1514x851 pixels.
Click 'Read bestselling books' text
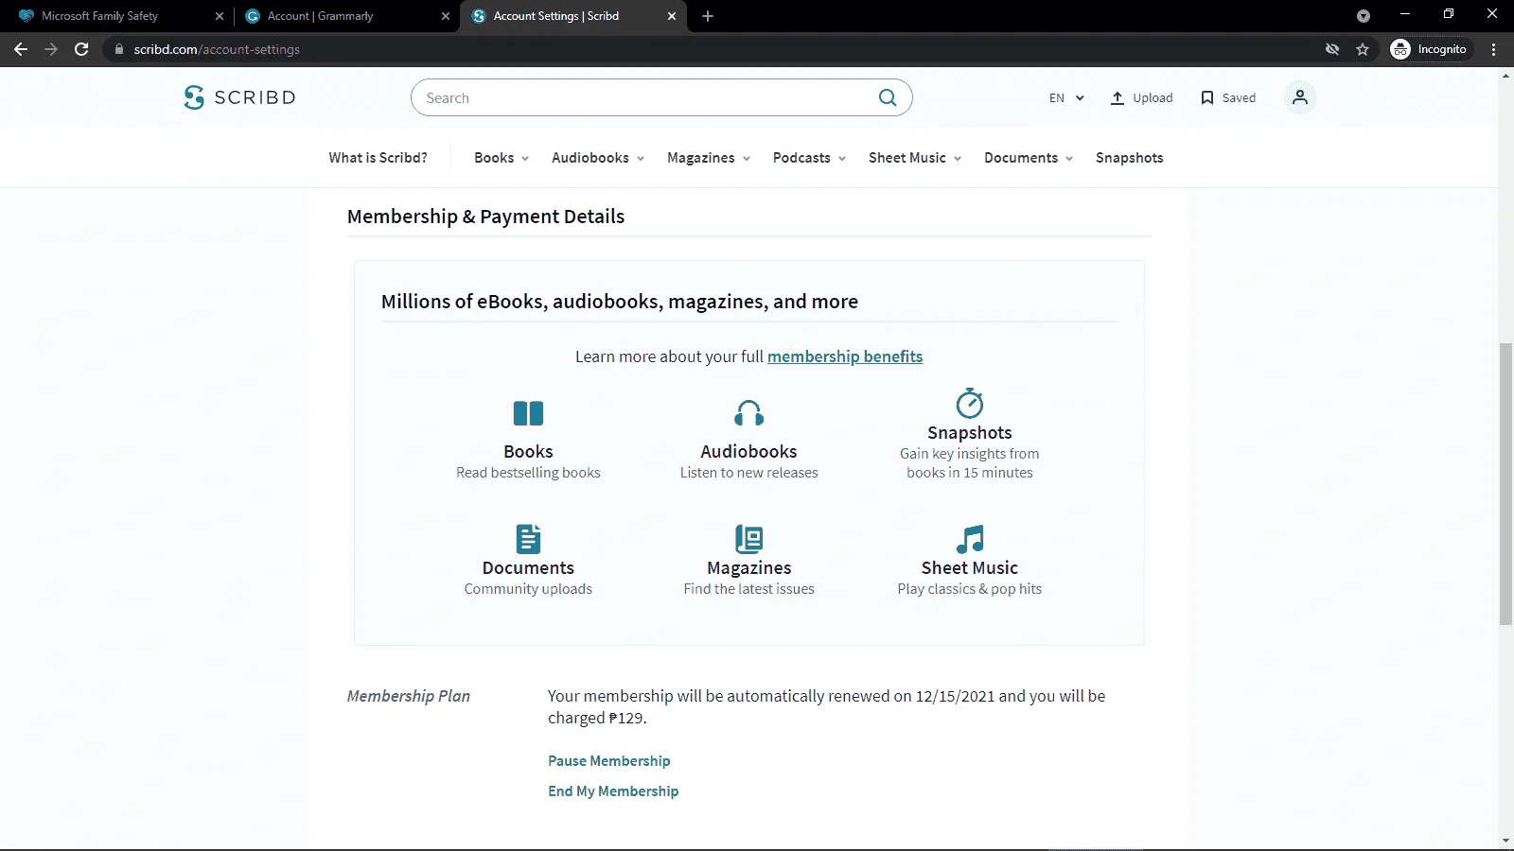[528, 473]
